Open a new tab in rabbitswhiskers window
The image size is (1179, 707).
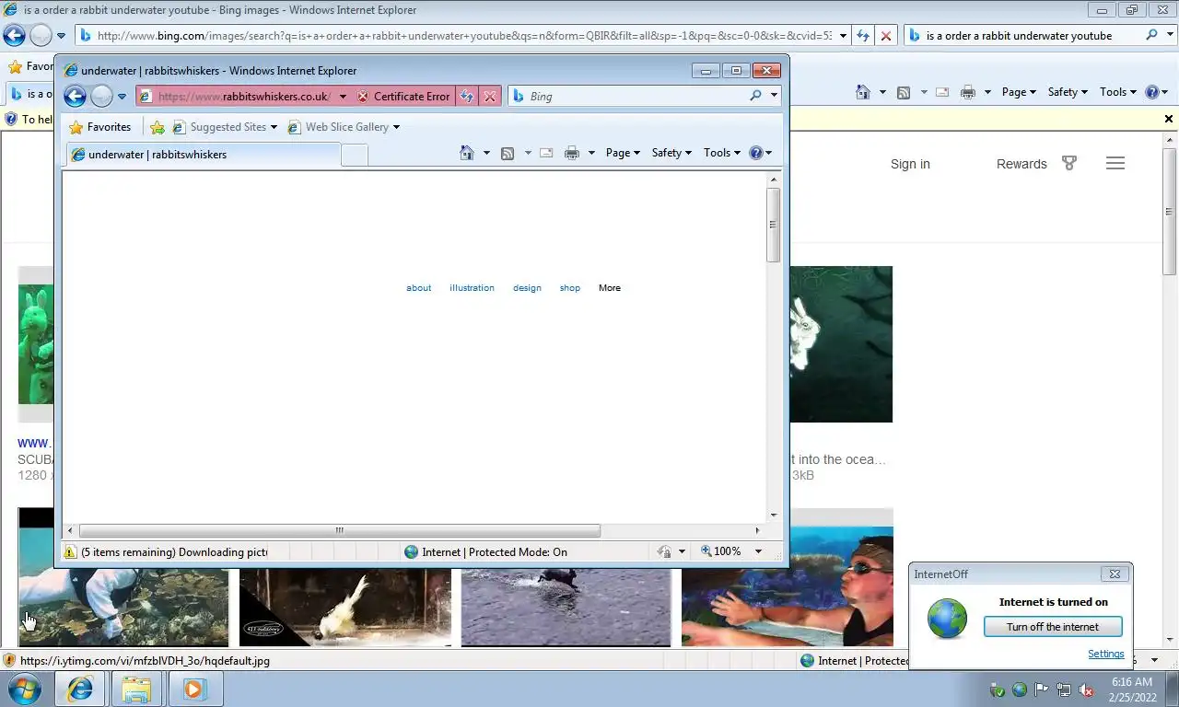[x=355, y=155]
